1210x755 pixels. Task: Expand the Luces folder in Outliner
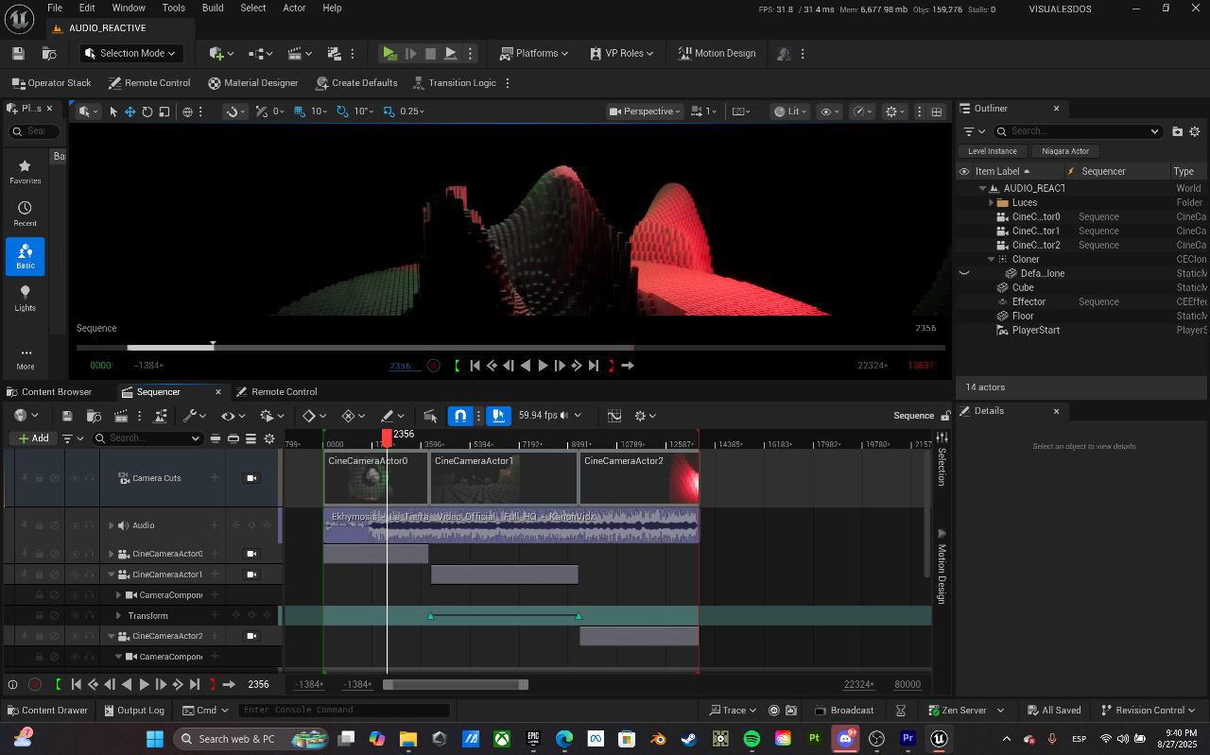[991, 202]
